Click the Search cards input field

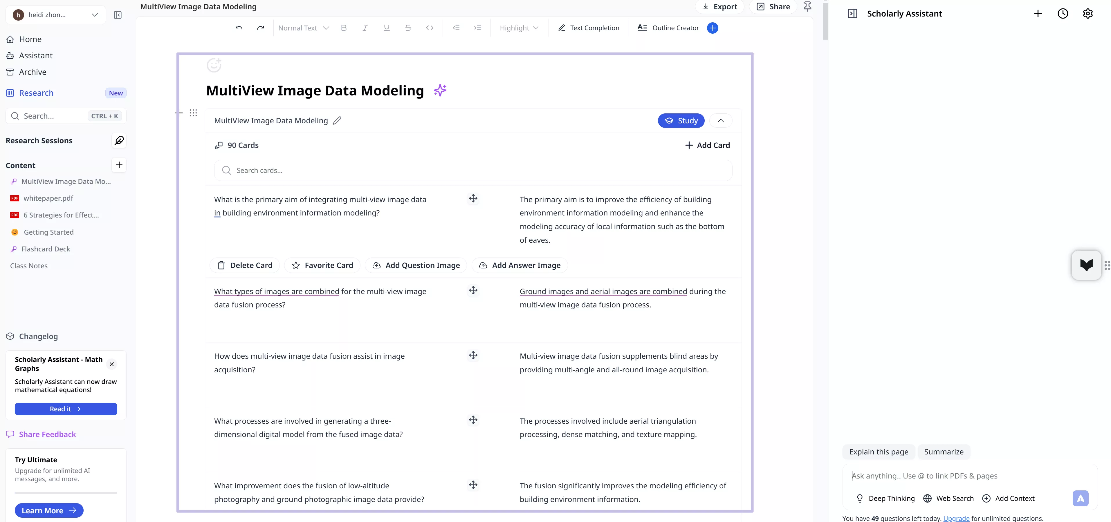tap(473, 171)
